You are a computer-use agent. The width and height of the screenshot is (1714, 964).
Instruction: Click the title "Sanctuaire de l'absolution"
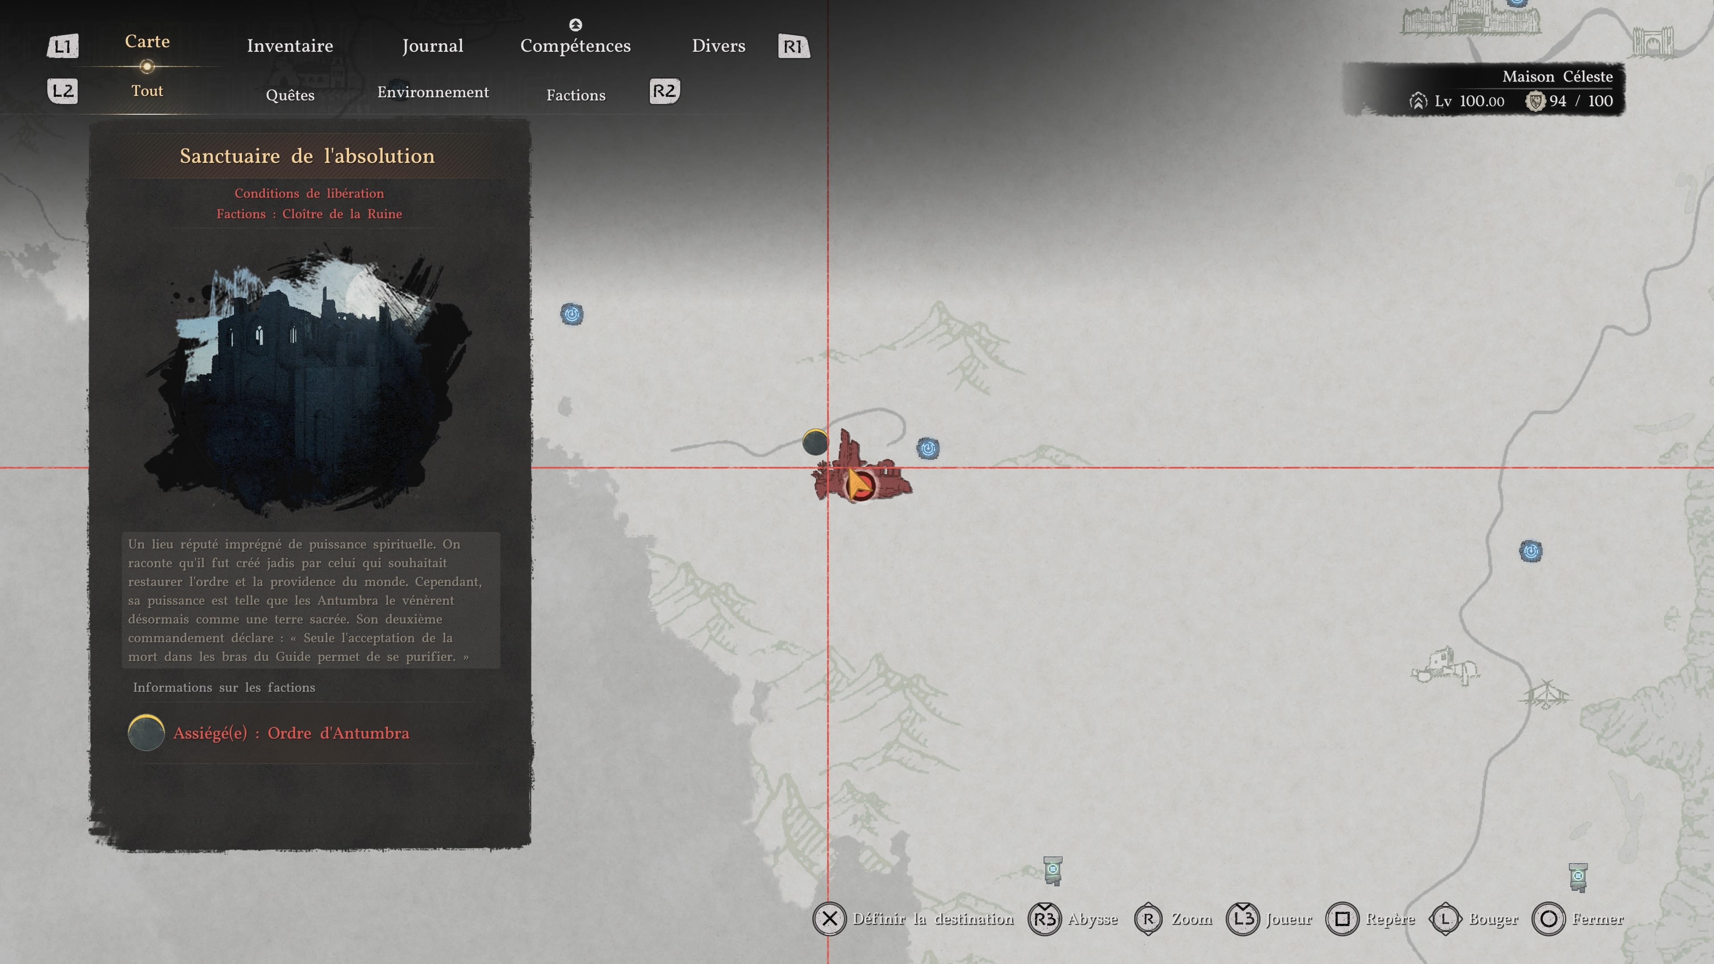[x=308, y=156]
